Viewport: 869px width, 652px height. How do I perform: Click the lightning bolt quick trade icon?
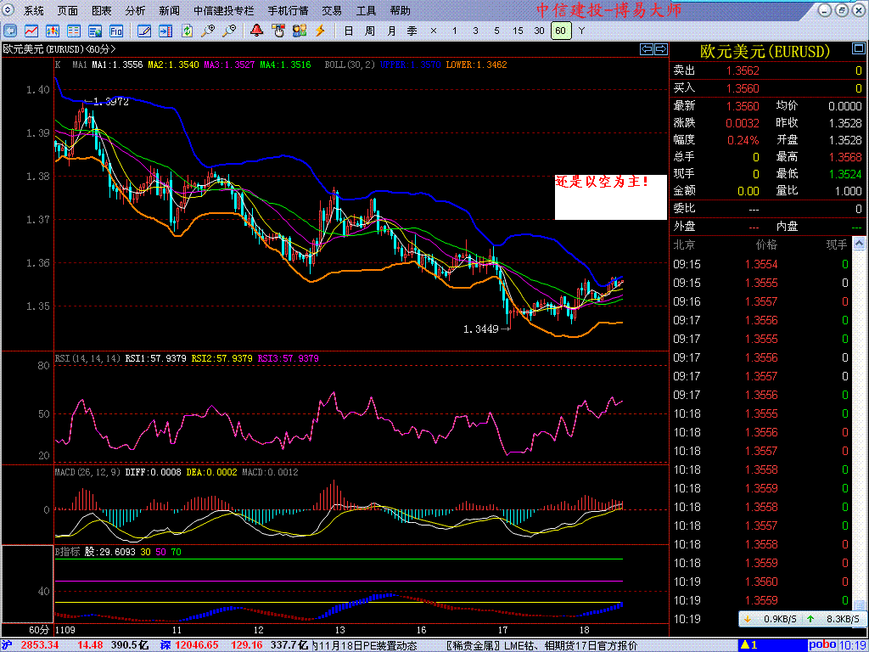coord(320,31)
